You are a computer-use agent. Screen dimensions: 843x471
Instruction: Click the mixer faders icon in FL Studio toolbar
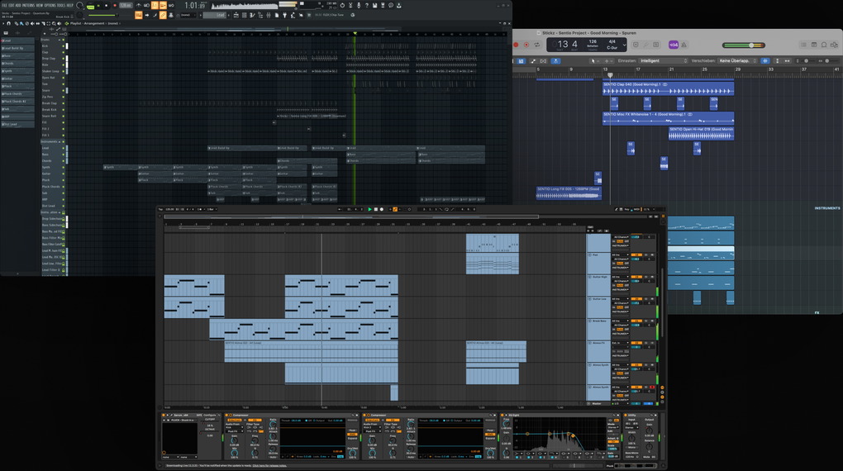tap(269, 15)
